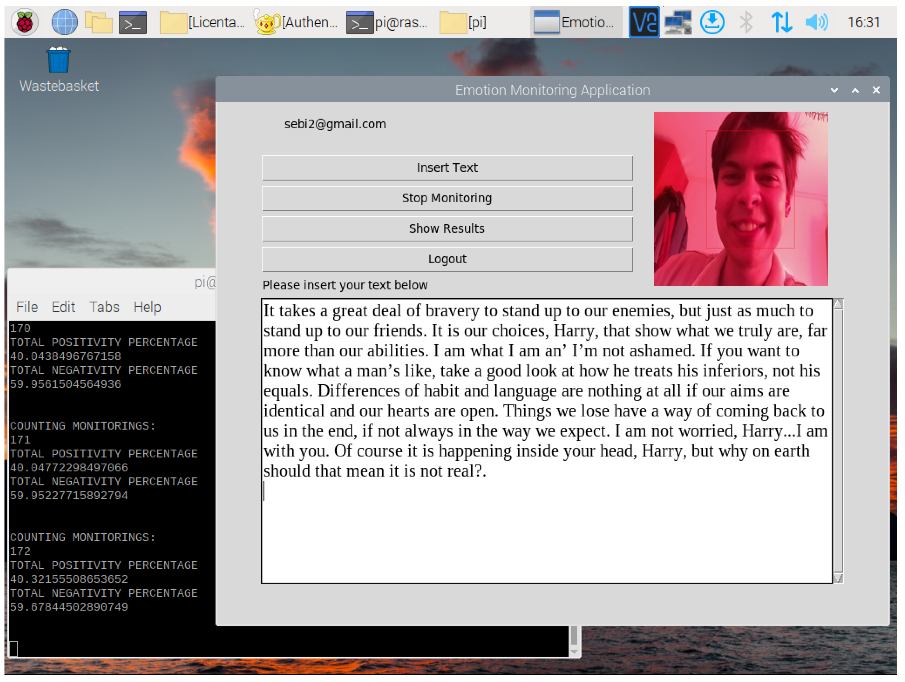Launch the web browser globe icon
Viewport: 905px width, 682px height.
(x=64, y=22)
